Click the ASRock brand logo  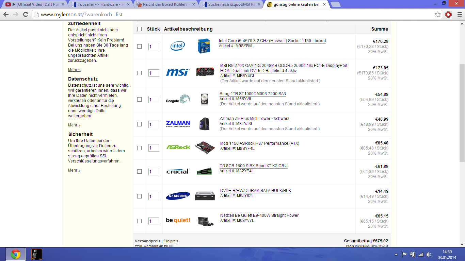tap(178, 147)
